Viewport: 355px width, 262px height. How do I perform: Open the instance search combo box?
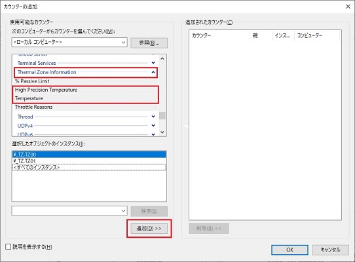point(69,211)
